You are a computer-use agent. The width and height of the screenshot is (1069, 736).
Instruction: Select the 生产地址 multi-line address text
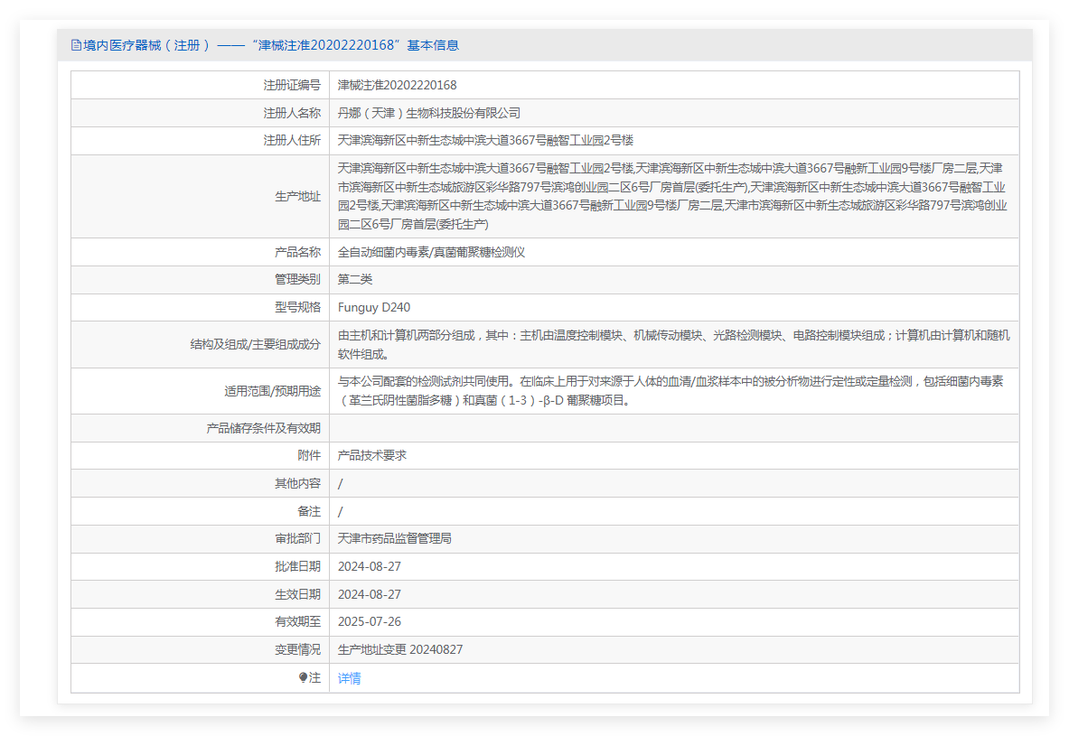tap(672, 196)
